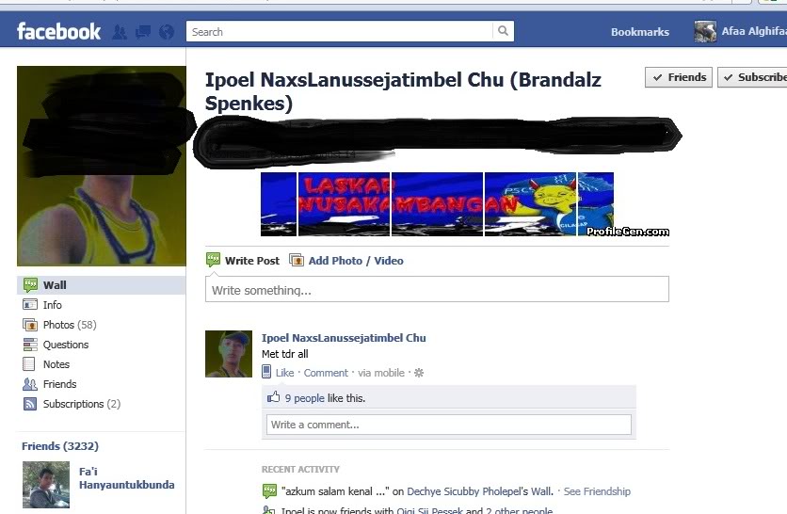Toggle the Friends checkmark button

click(x=679, y=77)
